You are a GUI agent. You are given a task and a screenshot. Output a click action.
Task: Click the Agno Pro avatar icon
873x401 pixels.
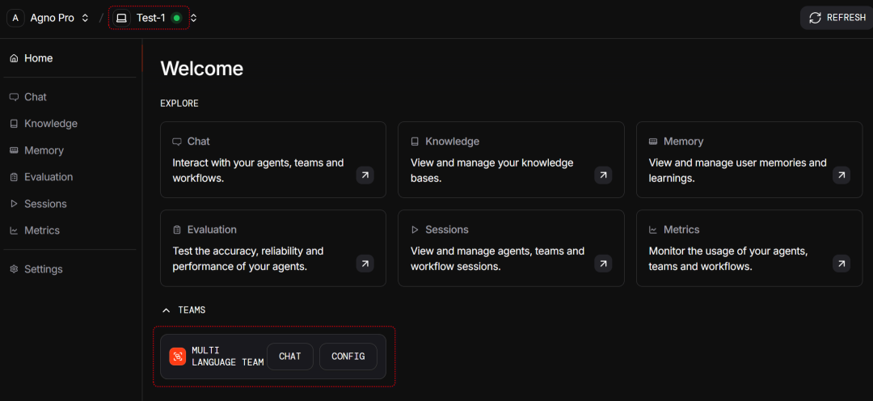coord(15,18)
